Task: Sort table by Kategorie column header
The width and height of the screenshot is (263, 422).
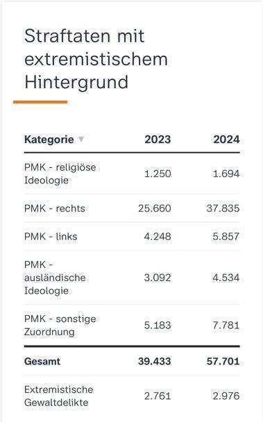Action: (49, 140)
